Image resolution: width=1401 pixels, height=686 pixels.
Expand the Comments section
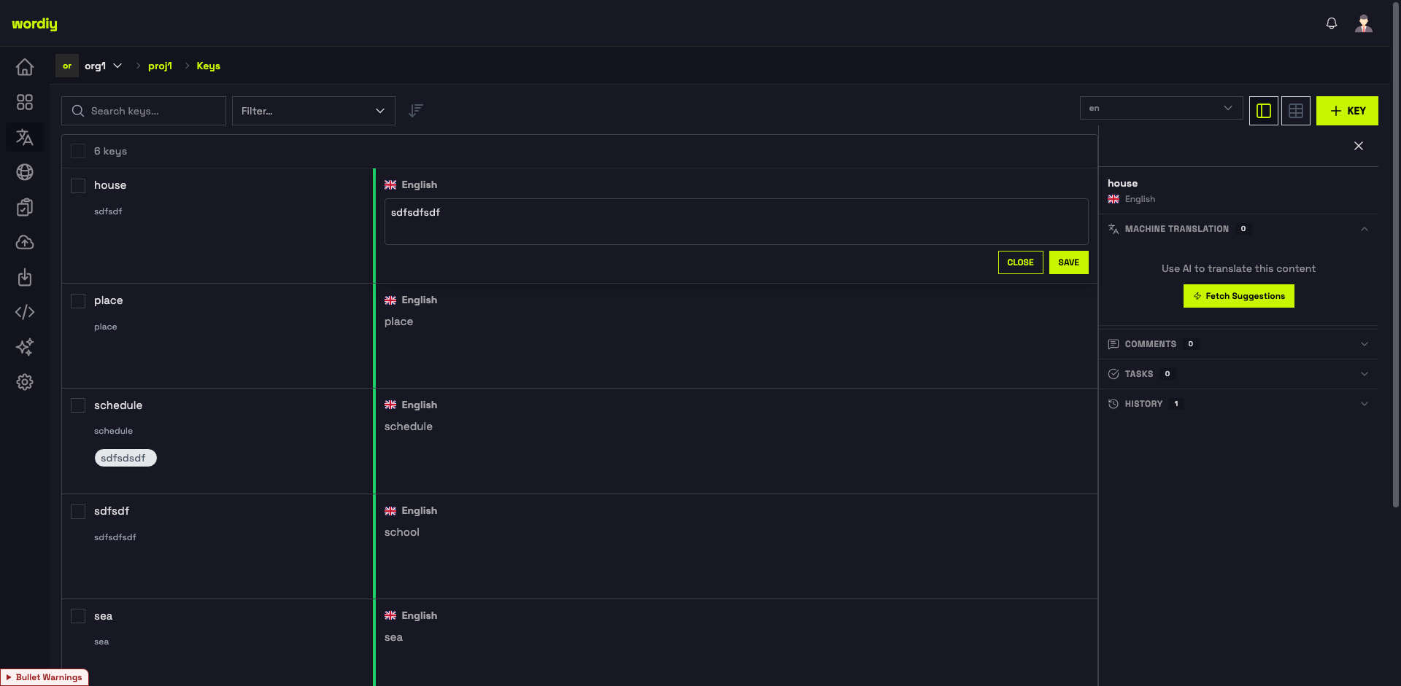point(1238,344)
